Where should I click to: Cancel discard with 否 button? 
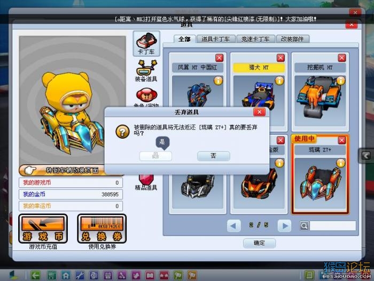214,156
